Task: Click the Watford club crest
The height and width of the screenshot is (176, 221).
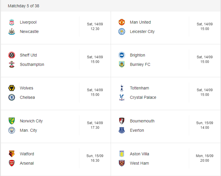Action: click(12, 154)
